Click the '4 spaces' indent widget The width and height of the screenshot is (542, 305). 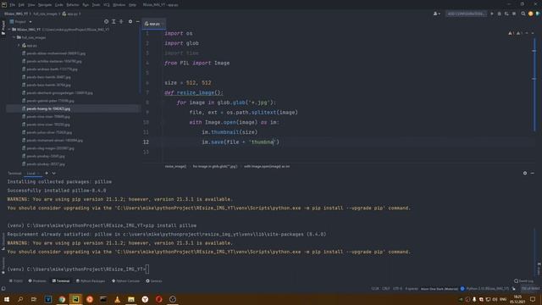412,288
